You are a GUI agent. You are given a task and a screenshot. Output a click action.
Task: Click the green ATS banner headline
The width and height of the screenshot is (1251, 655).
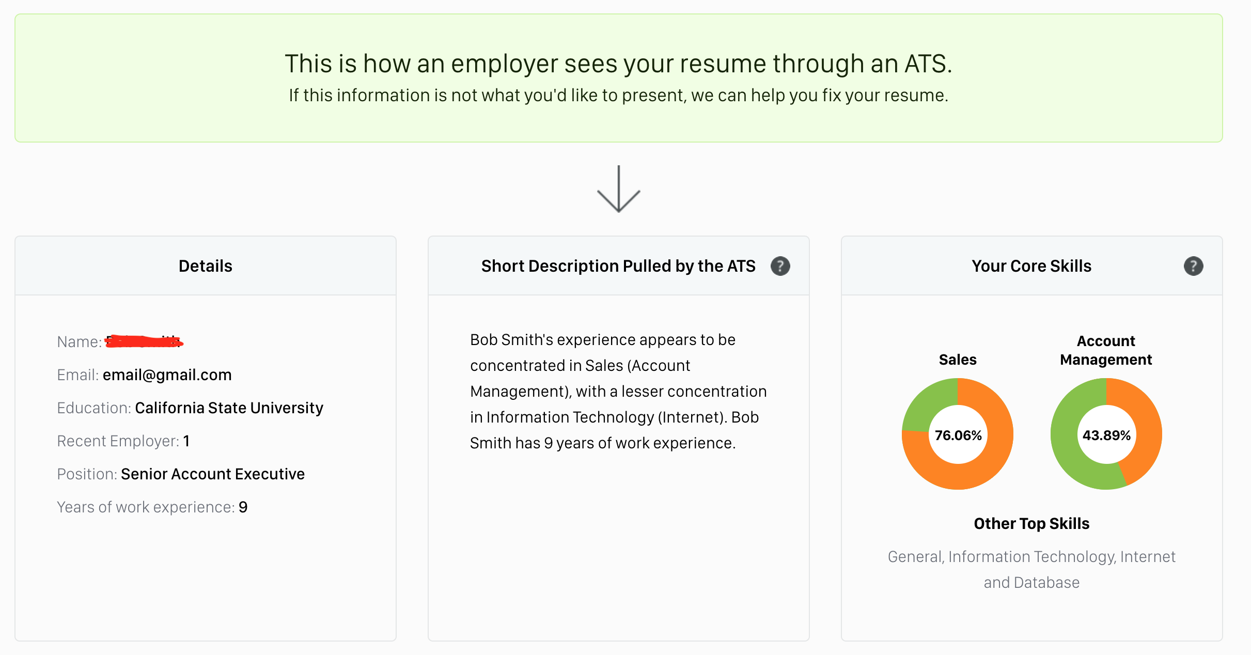point(618,64)
